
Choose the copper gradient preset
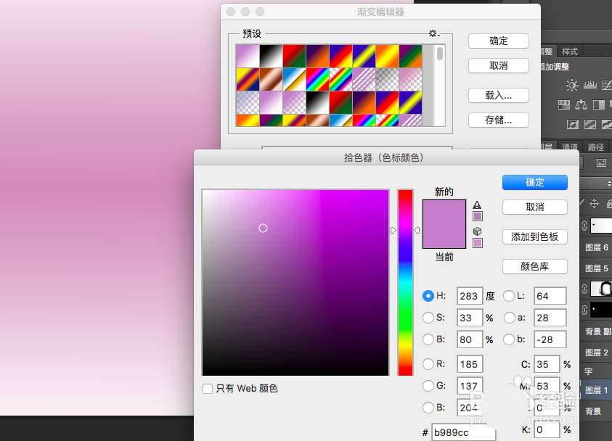click(271, 80)
